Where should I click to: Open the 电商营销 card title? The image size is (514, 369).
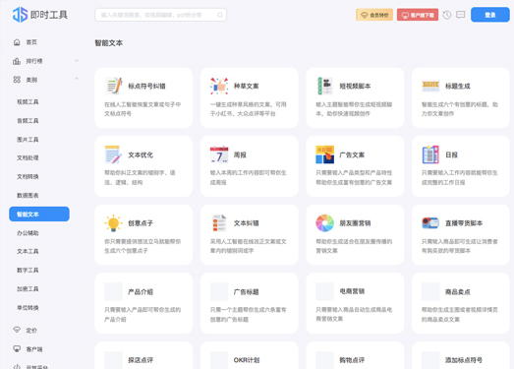click(x=352, y=291)
